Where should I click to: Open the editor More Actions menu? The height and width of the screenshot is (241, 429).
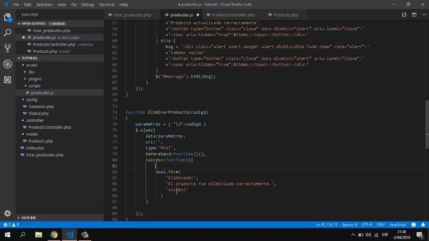[424, 15]
